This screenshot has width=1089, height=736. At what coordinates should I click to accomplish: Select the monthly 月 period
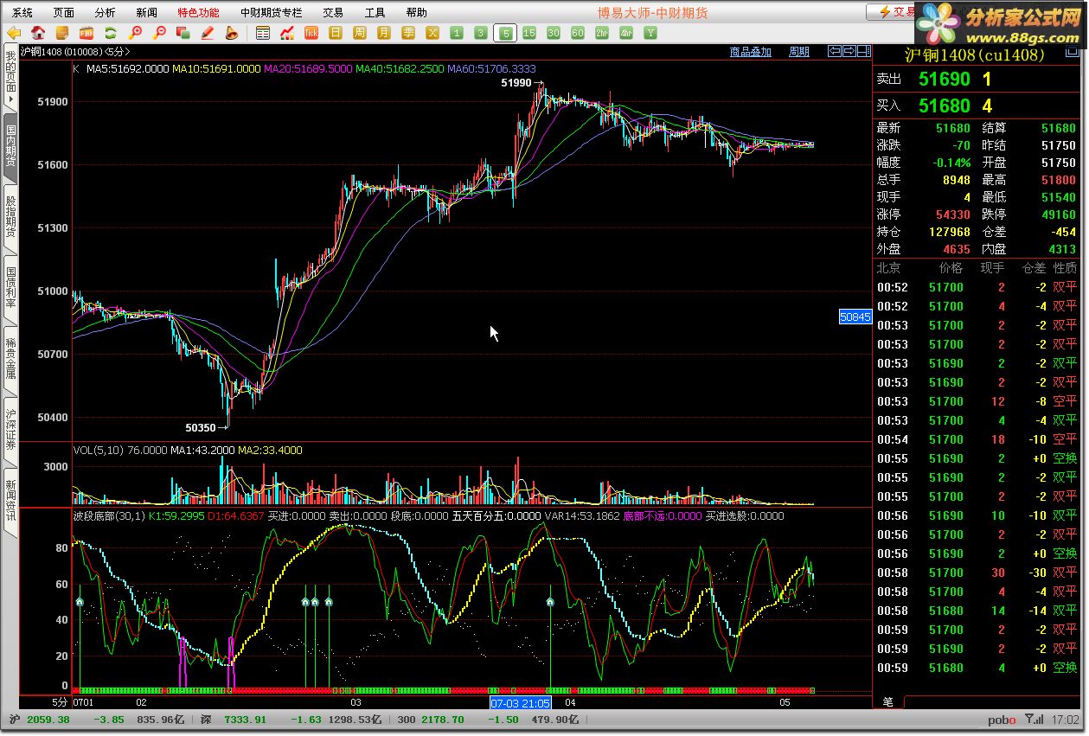point(384,33)
